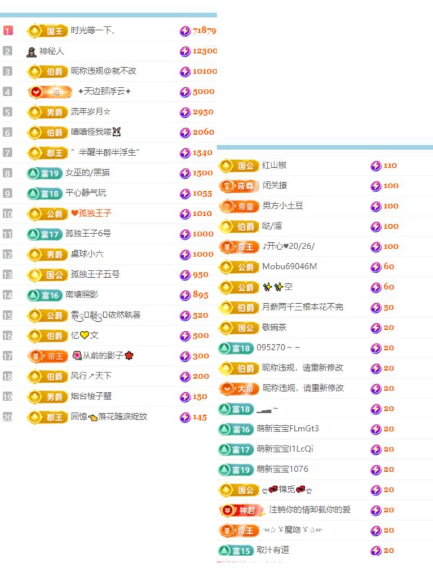Viewport: 433px width, 577px height.
Task: Click the 帝皇 badge beside 男方小土豆
Action: 239,206
